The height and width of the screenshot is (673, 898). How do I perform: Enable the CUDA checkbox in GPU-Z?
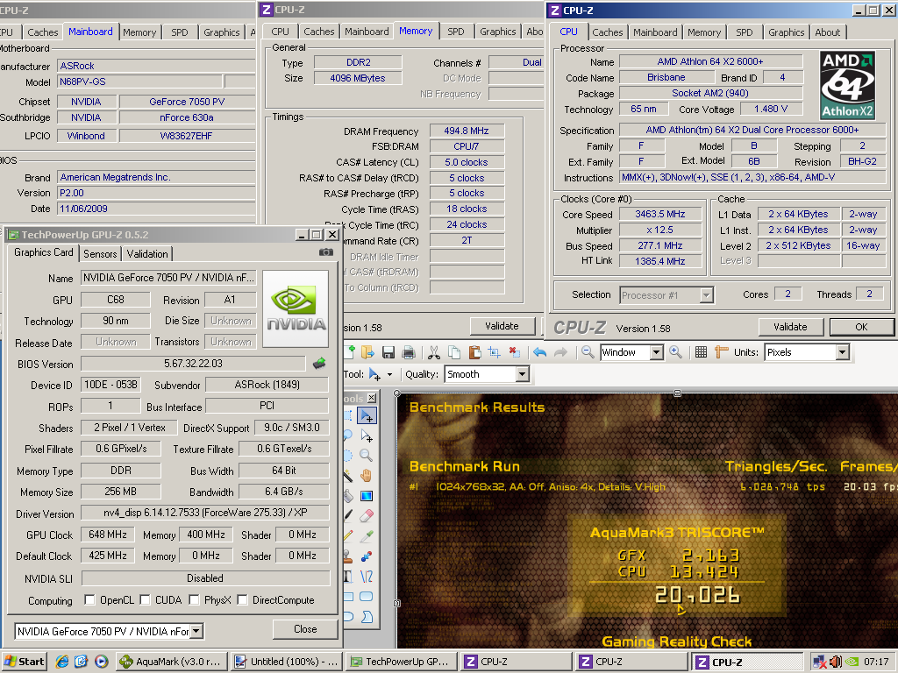click(145, 599)
